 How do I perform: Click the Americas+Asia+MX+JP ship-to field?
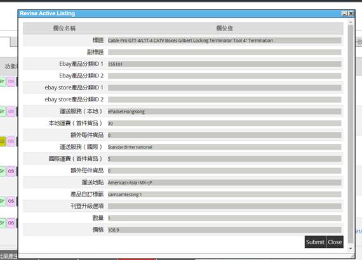coord(224,183)
